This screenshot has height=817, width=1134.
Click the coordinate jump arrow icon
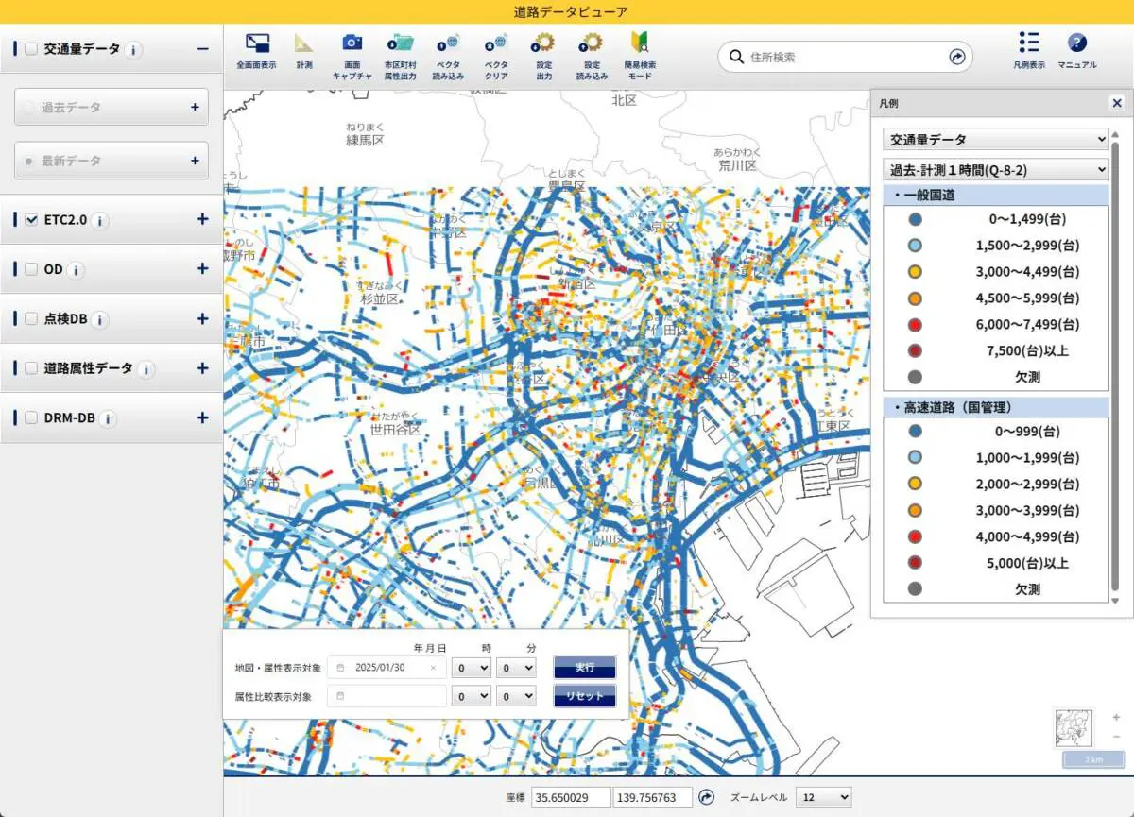point(706,797)
